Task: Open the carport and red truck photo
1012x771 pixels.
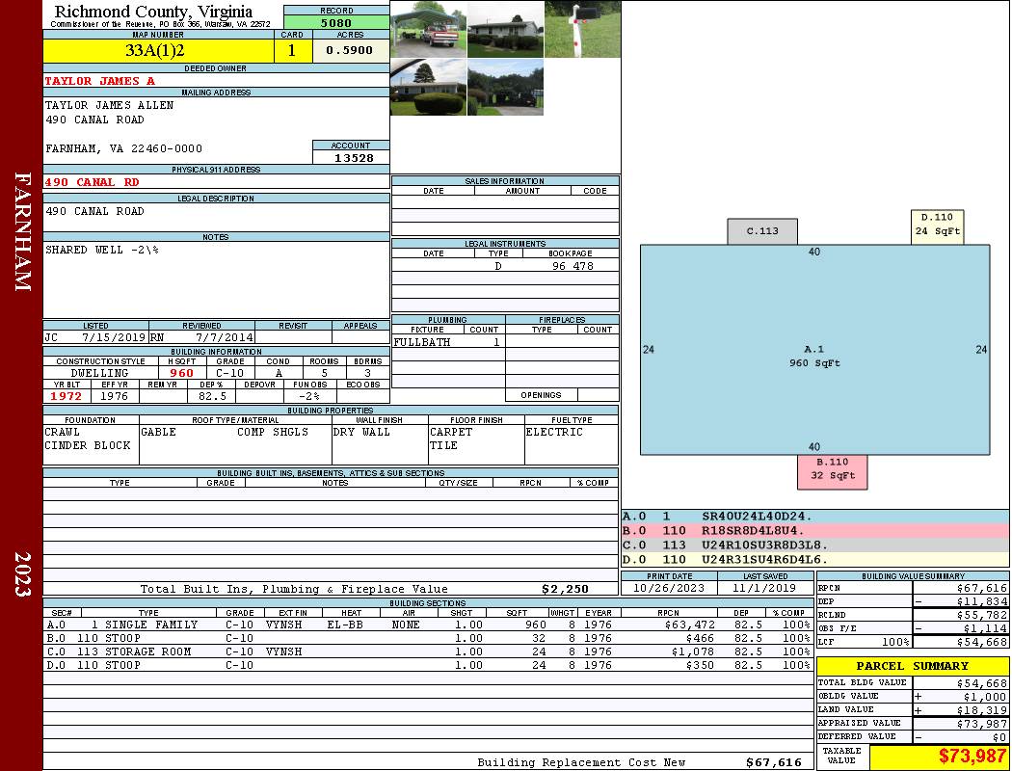Action: 428,29
